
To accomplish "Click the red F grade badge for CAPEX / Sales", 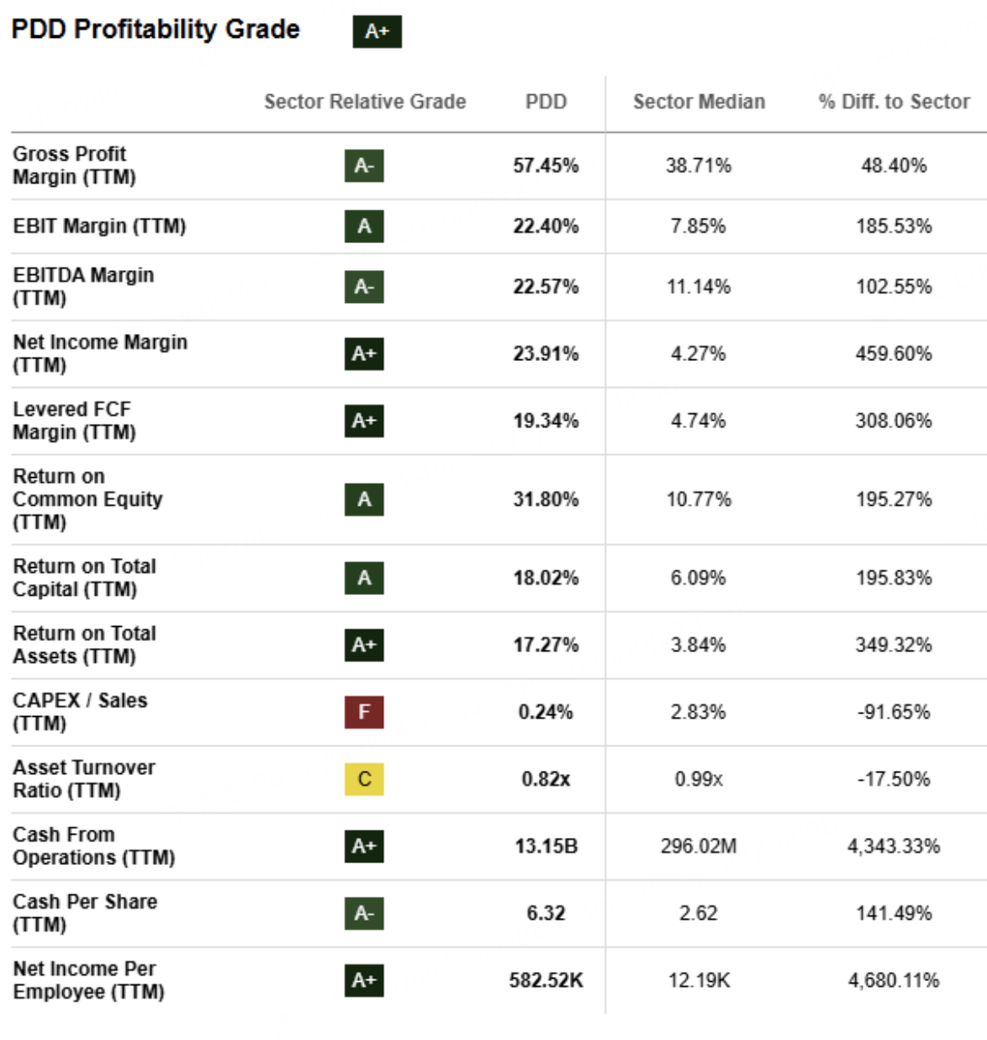I will coord(364,713).
